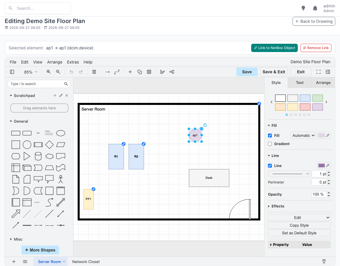Open the line pattern dropdown
Screen dimensions: 340x266
(290, 174)
